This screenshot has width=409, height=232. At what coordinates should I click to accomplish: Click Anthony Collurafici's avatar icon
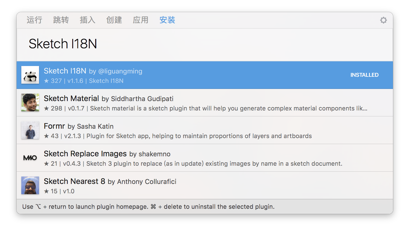(30, 185)
